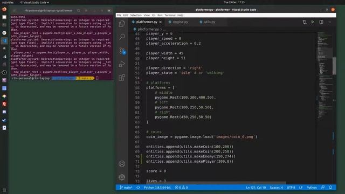This screenshot has width=345, height=194.
Task: Change indentation via Spaces: 4
Action: click(276, 188)
